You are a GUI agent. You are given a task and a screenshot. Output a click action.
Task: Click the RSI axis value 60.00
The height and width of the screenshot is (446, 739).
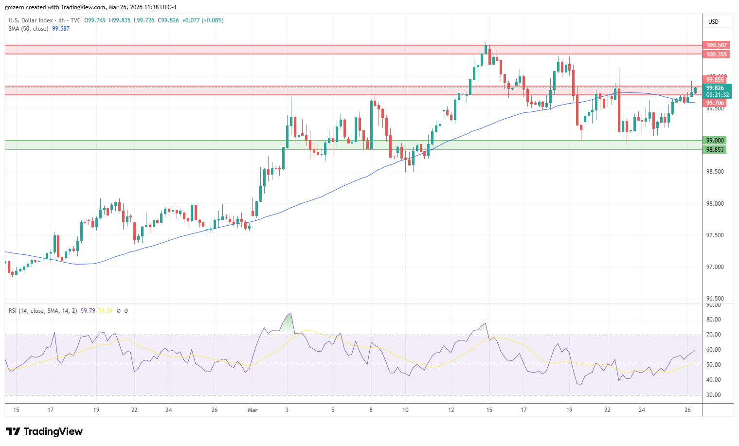point(714,350)
